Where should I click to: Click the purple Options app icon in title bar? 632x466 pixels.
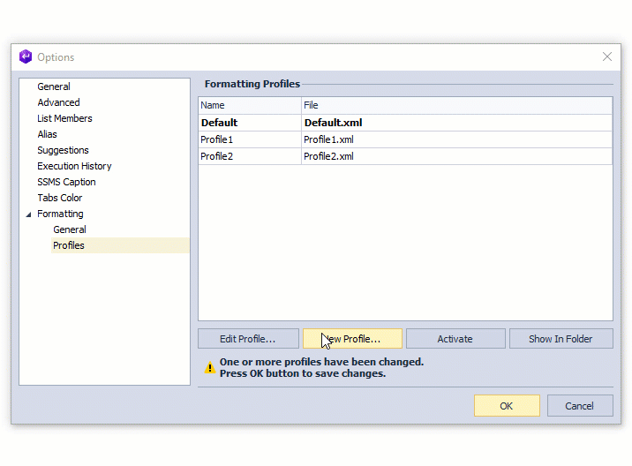[25, 57]
